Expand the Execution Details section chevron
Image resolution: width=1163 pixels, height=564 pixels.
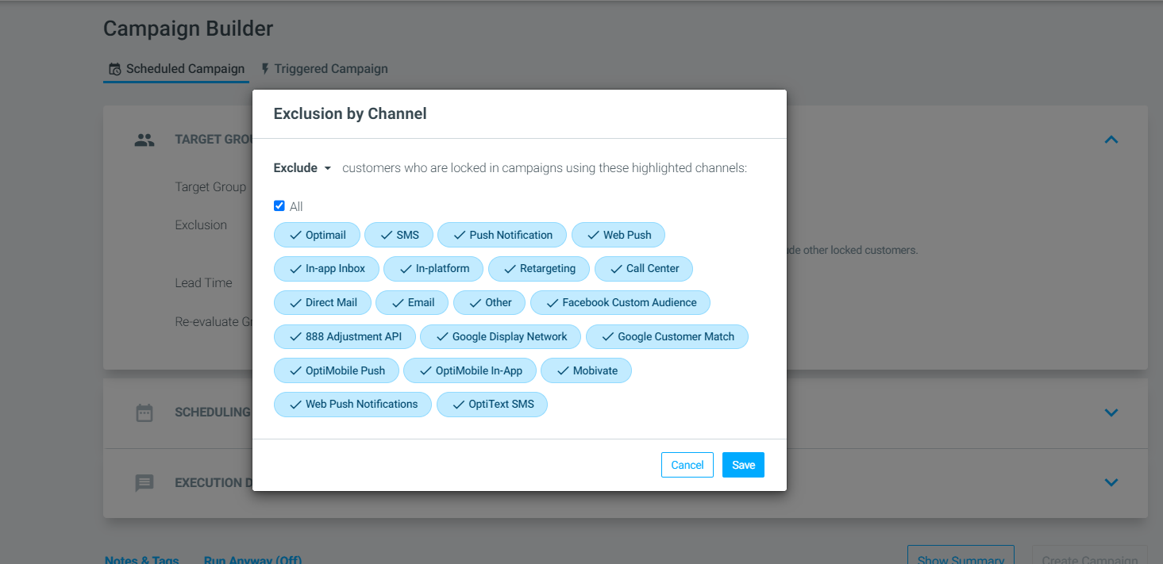pos(1111,482)
